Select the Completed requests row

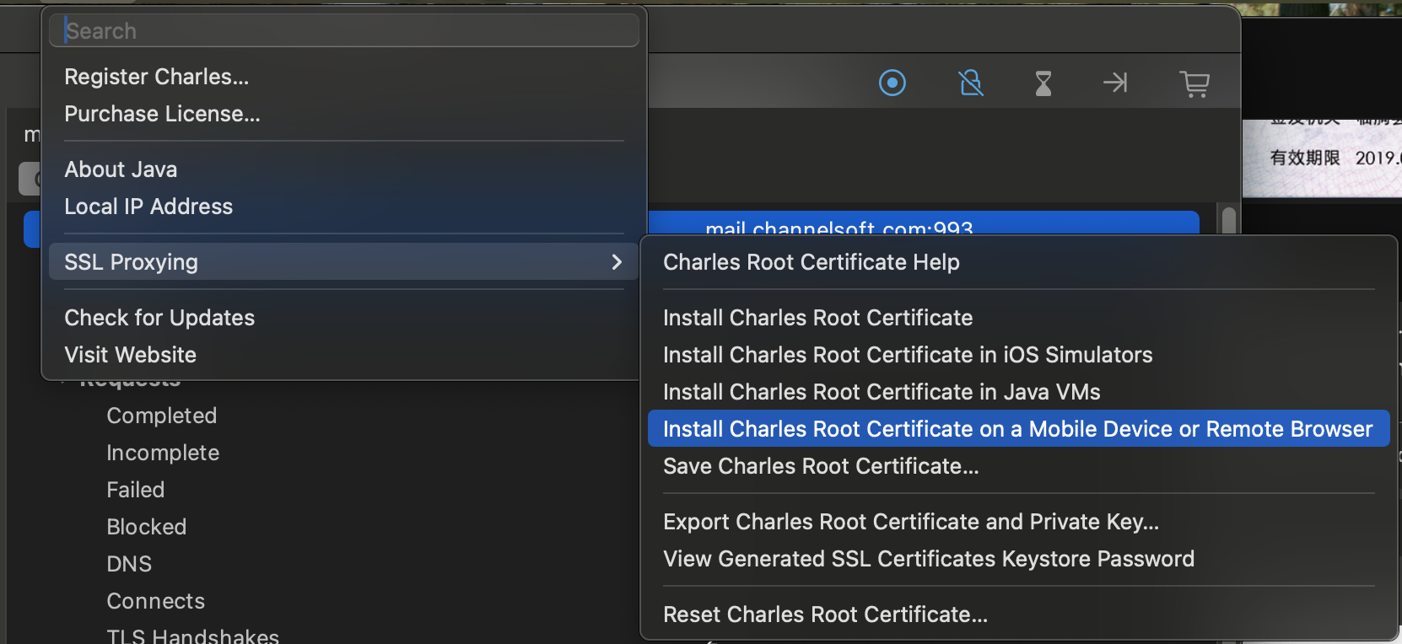click(162, 416)
